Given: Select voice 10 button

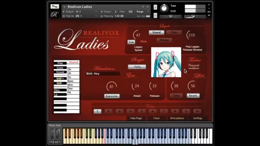Looking at the screenshot, I should [197, 111].
